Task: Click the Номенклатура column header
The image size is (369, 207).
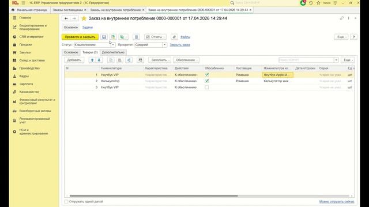Action: click(122, 68)
